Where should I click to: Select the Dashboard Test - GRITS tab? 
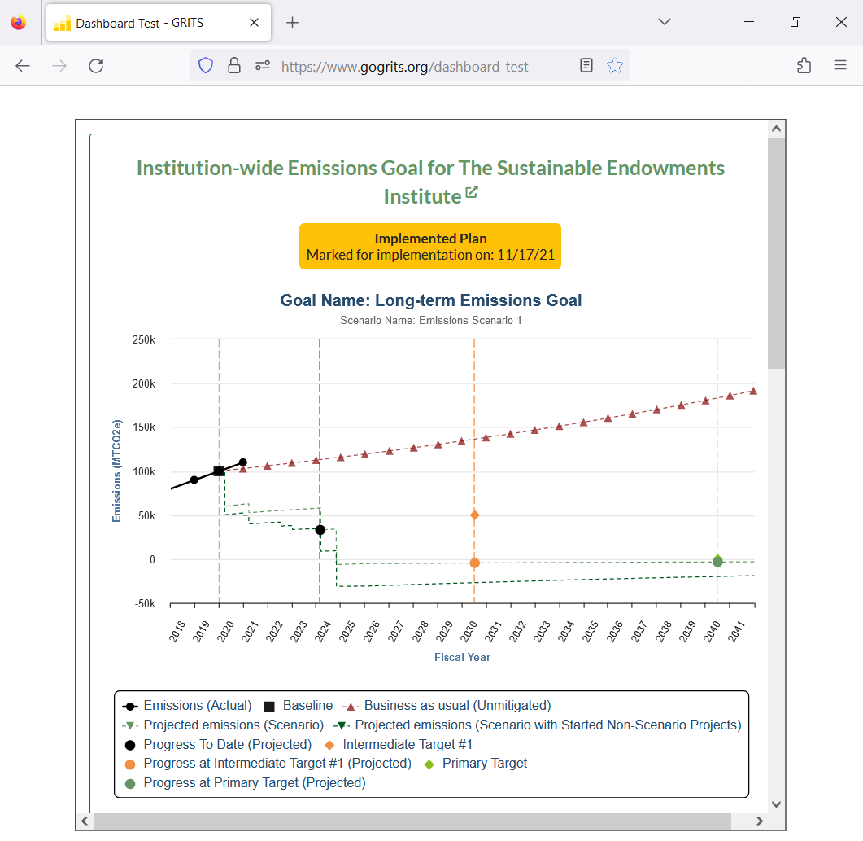click(x=159, y=23)
